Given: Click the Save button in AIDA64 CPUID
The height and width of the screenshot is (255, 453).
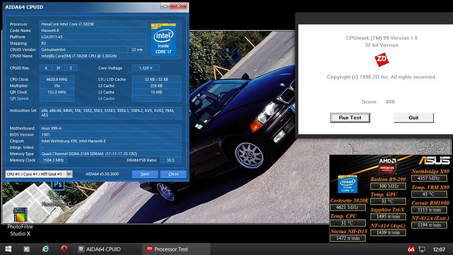Looking at the screenshot, I should pos(145,174).
